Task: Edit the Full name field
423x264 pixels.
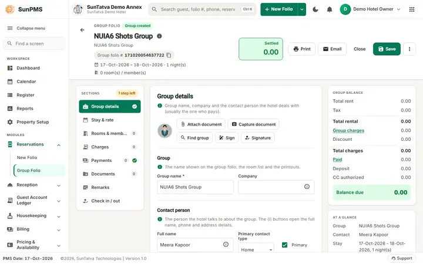Action: point(195,245)
